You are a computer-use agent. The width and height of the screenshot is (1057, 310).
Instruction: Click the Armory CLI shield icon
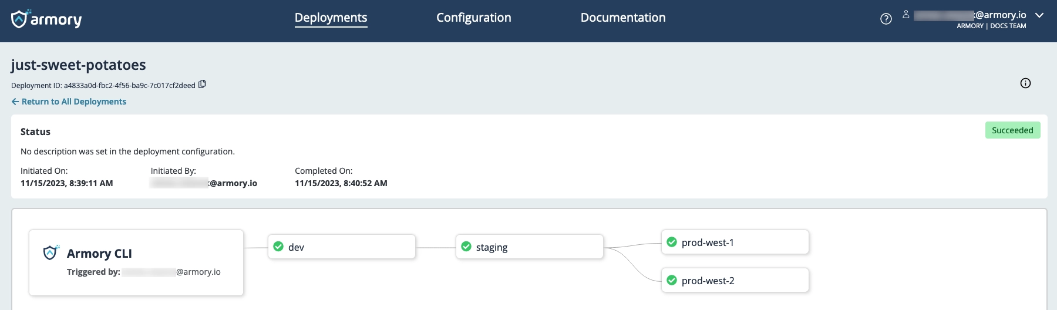(51, 252)
